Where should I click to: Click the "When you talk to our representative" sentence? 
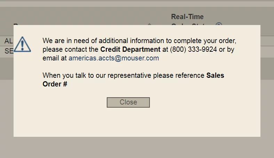(x=123, y=75)
